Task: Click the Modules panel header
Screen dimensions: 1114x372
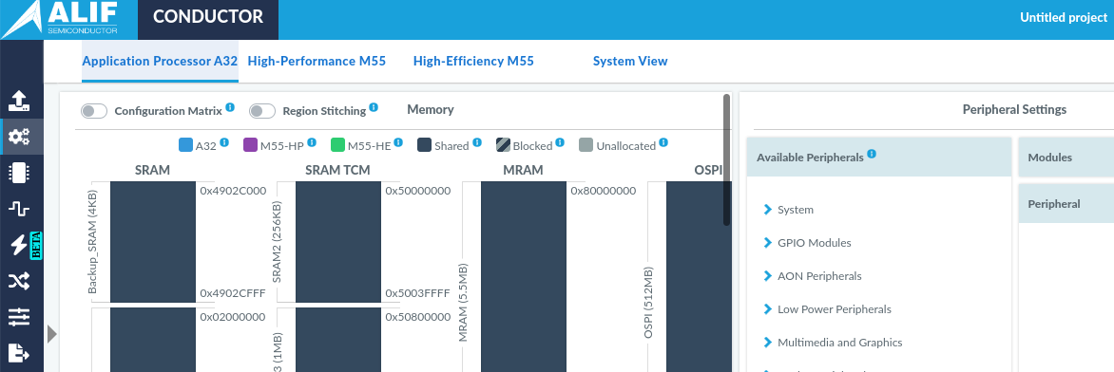Action: [x=1066, y=157]
